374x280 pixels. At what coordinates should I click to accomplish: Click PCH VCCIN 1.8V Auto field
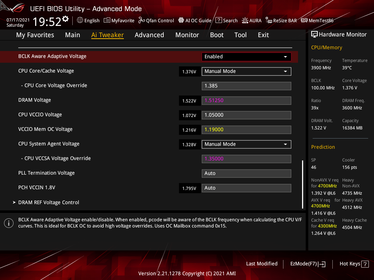tap(247, 188)
